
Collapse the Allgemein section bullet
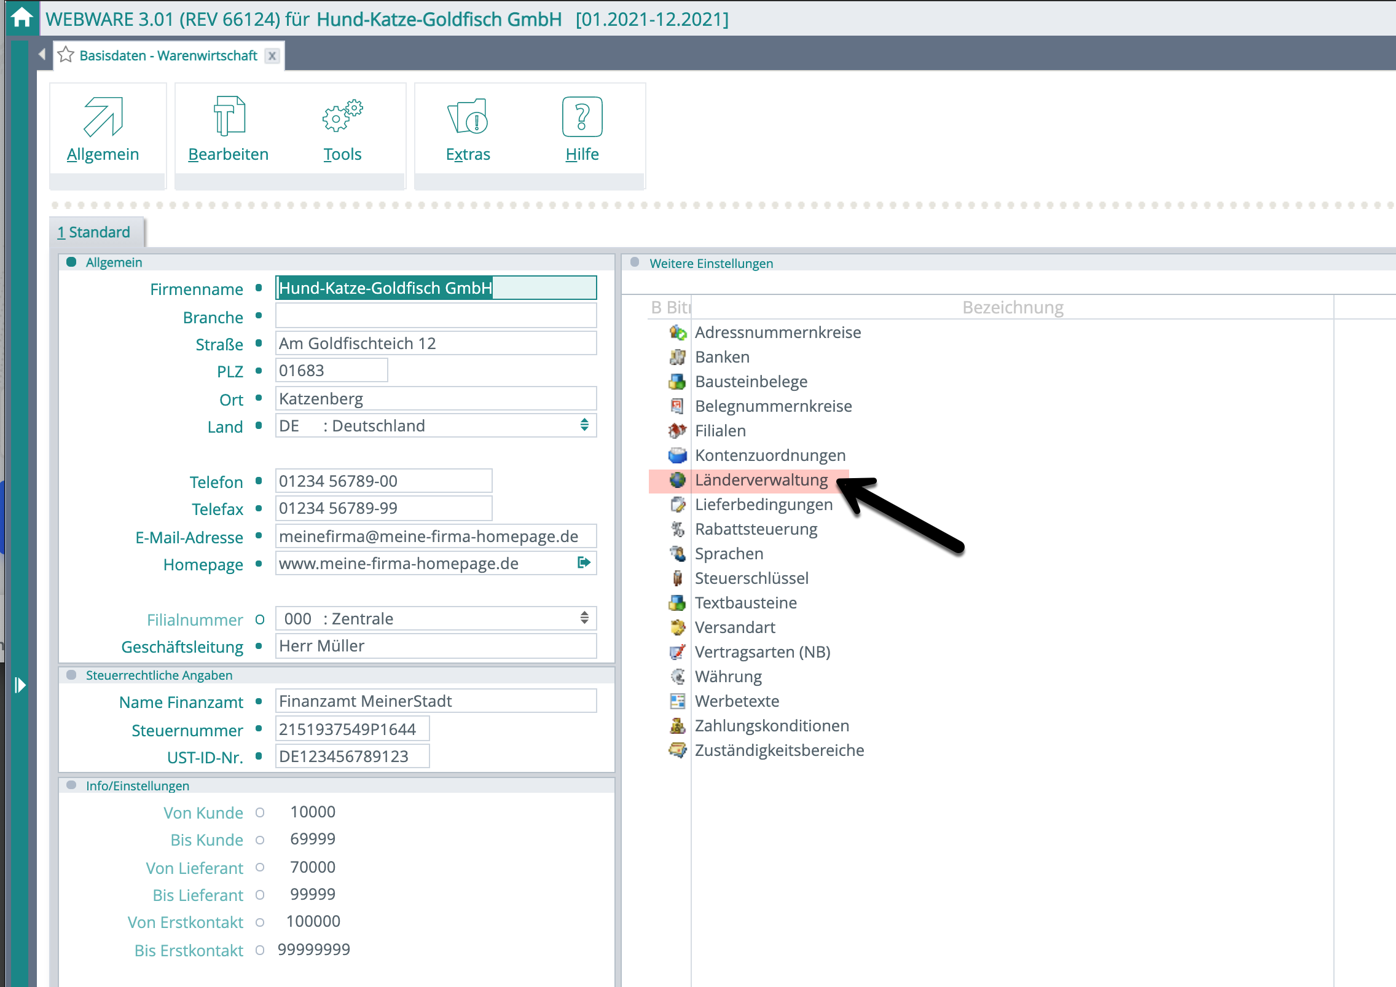[x=71, y=262]
